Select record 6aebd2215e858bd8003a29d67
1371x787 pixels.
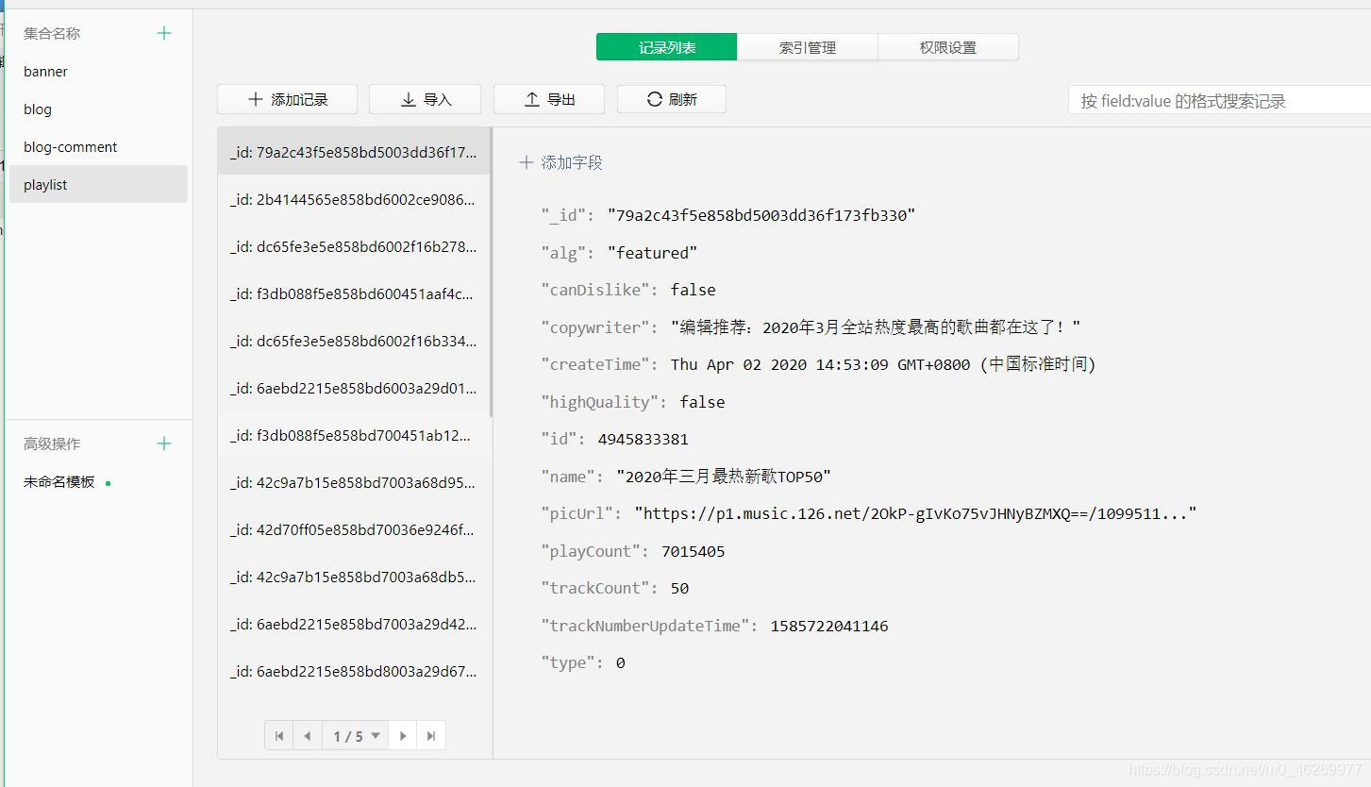point(354,671)
